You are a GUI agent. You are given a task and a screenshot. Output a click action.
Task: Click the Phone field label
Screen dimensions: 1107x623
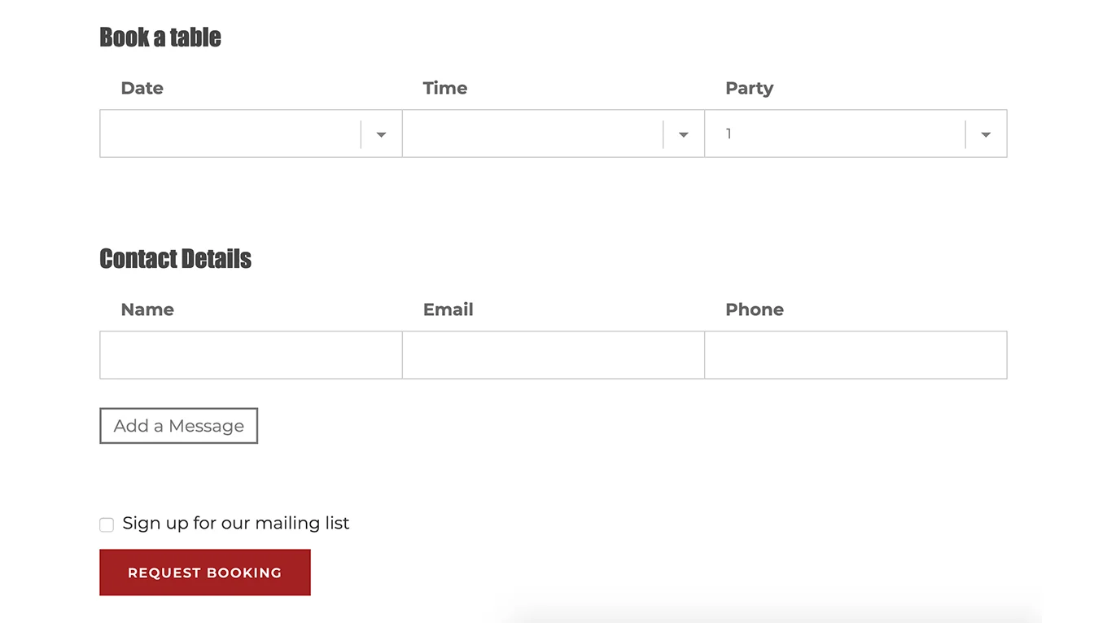pos(754,309)
